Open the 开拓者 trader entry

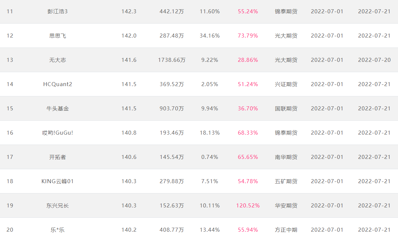[58, 157]
